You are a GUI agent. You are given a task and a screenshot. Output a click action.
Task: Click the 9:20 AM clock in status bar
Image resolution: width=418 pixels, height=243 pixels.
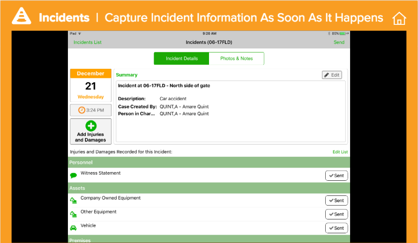[209, 34]
